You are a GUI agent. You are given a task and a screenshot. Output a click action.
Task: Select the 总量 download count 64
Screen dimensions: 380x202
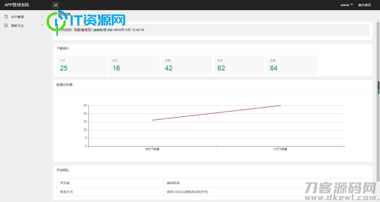coord(274,68)
